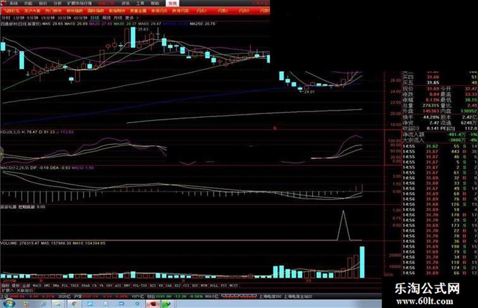This screenshot has height=308, width=478.
Task: Open the 关联报价 tab
Action: pos(25,291)
